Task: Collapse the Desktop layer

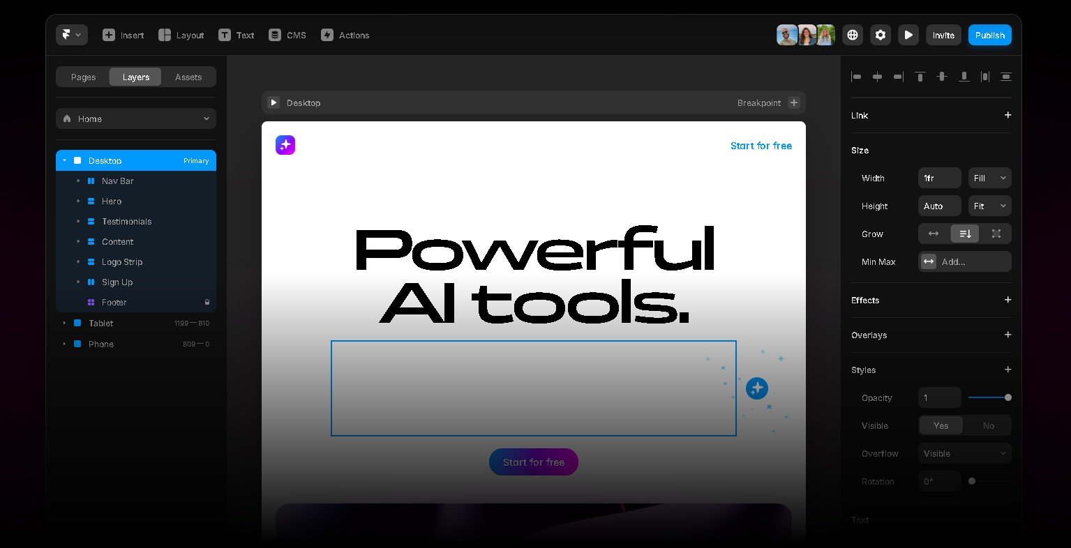Action: click(x=64, y=160)
